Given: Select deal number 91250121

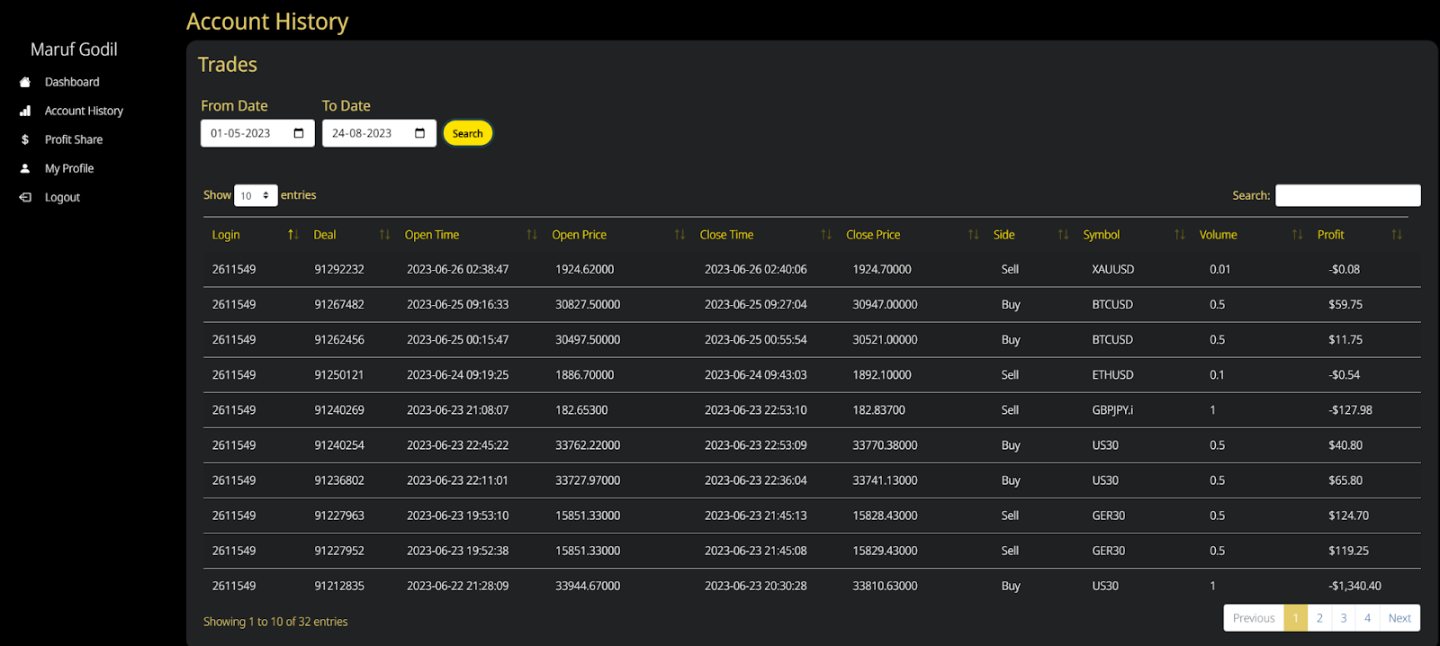Looking at the screenshot, I should (x=339, y=374).
